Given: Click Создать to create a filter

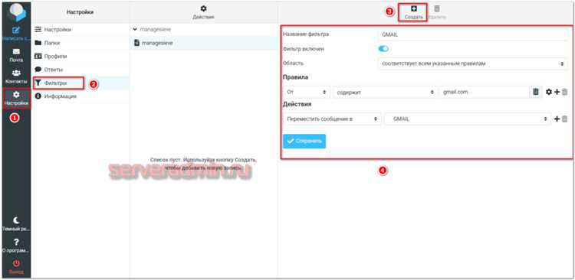Looking at the screenshot, I should click(x=413, y=12).
